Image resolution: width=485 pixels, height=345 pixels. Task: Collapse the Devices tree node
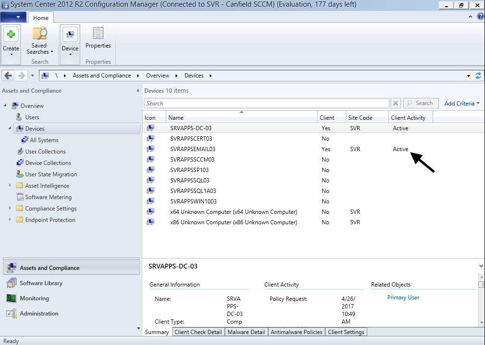tap(9, 128)
